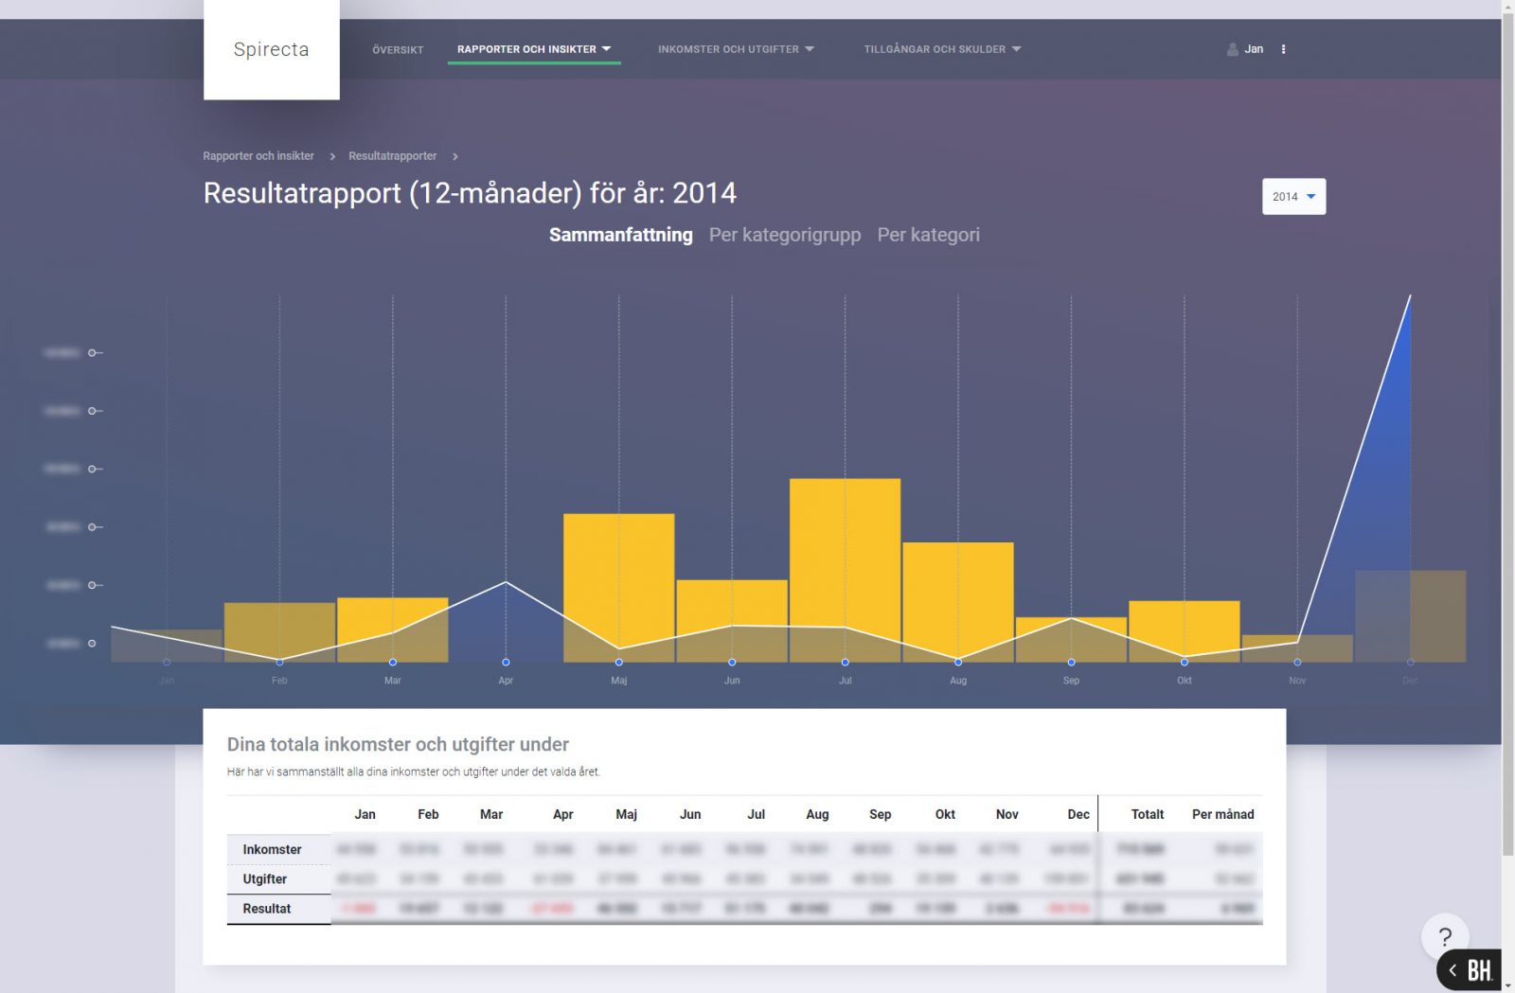1515x993 pixels.
Task: Open the Rapporter och insikter breadcrumb link
Action: 258,156
